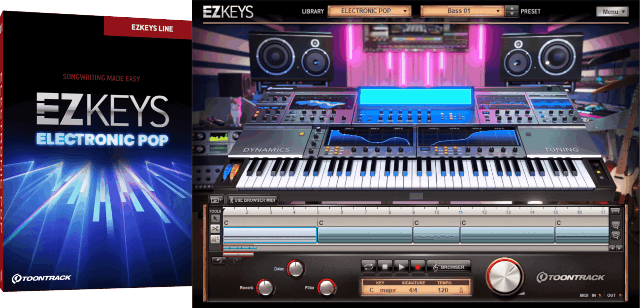This screenshot has width=640, height=308.
Task: Open the Menu dropdown
Action: click(x=612, y=11)
